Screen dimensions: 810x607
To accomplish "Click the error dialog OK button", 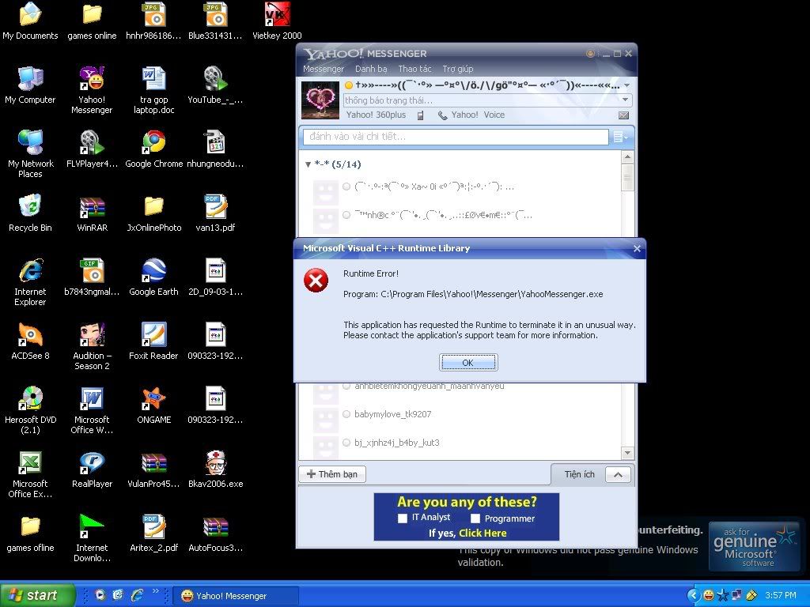I will tap(468, 362).
